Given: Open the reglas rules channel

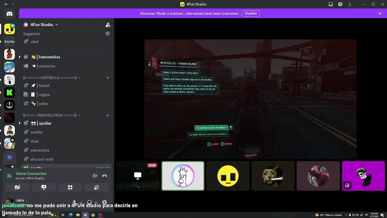Looking at the screenshot, I should (x=66, y=94).
